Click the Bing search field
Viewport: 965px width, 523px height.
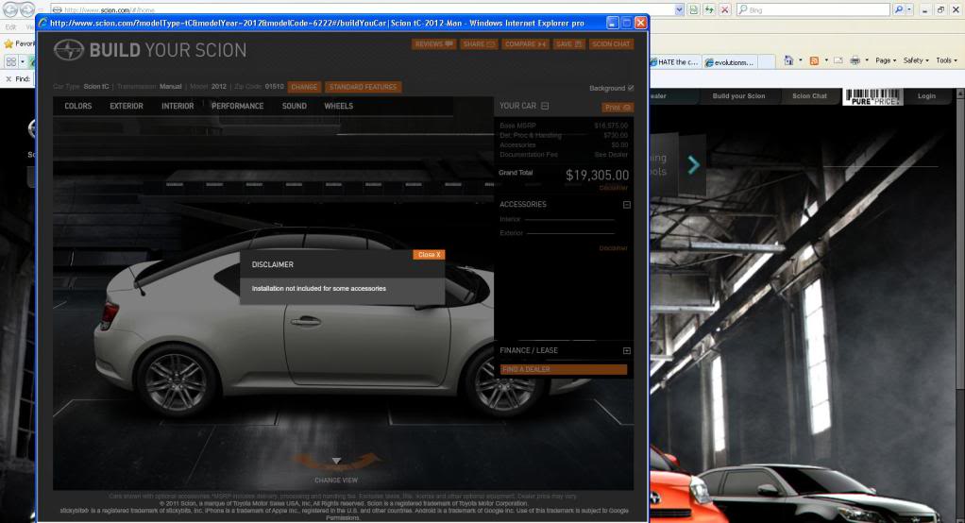pos(812,9)
